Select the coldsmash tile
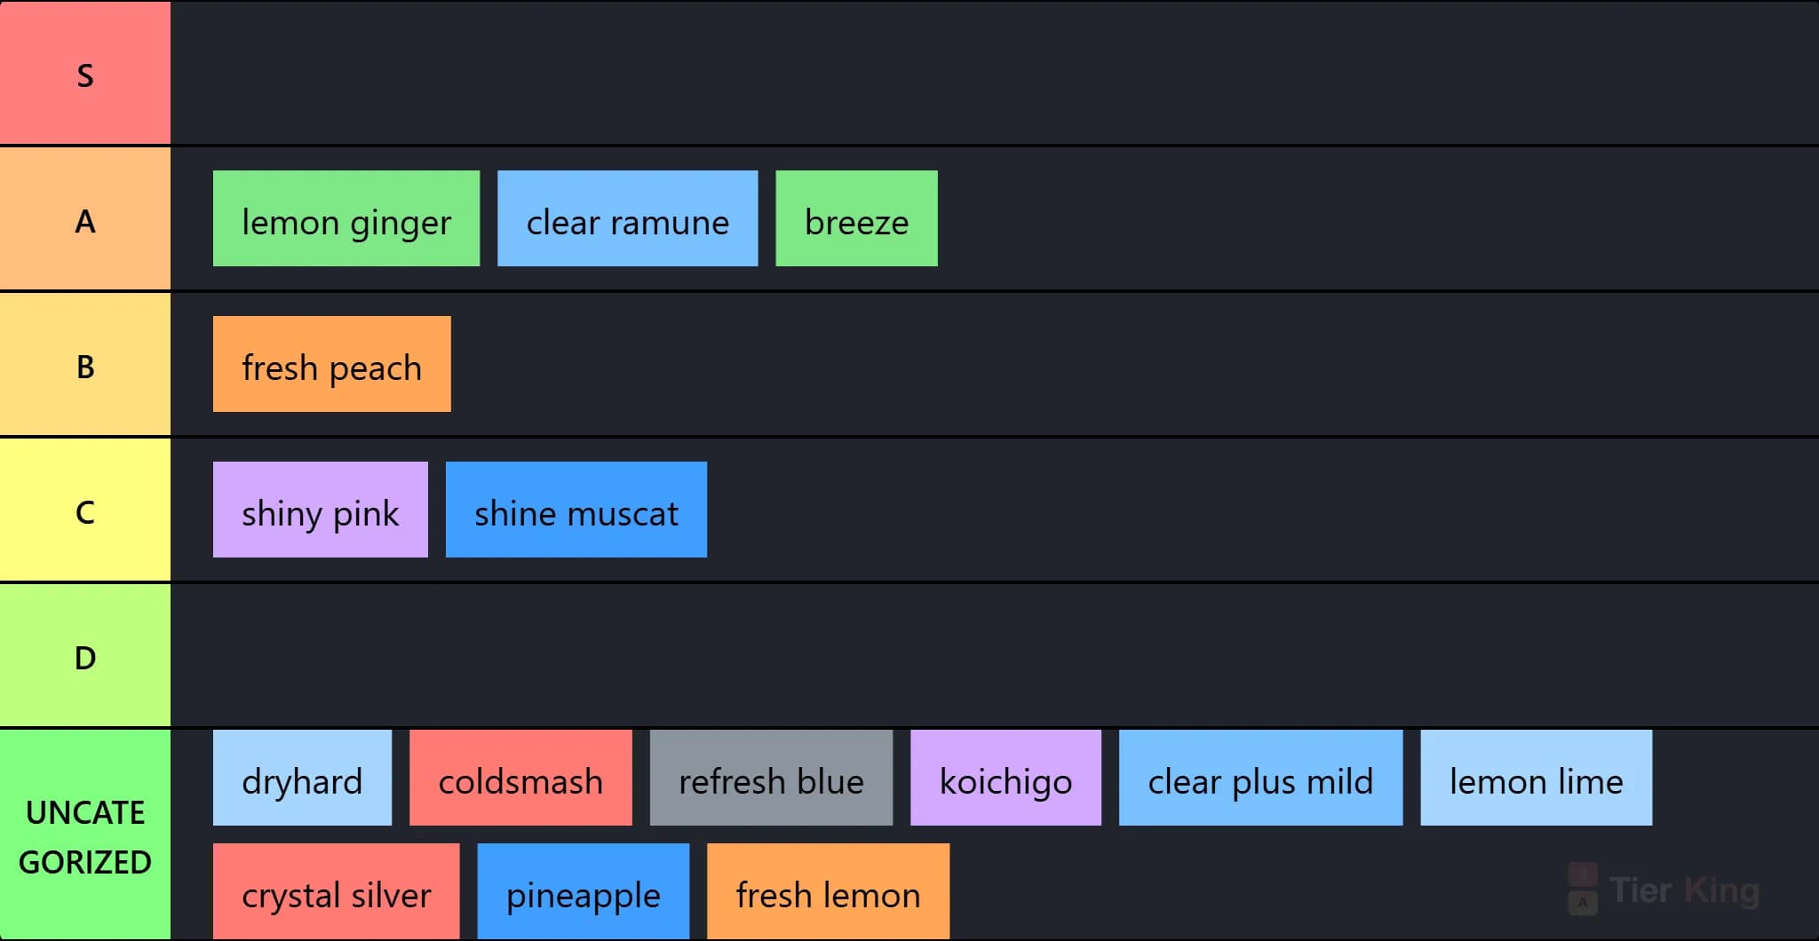This screenshot has height=941, width=1819. click(520, 778)
